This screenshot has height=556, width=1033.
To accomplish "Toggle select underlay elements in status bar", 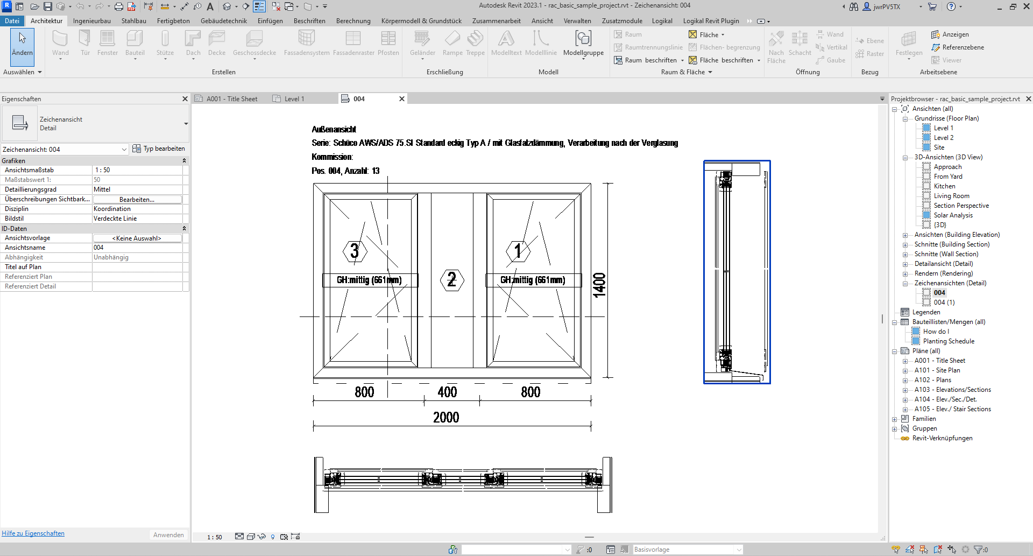I will (910, 550).
